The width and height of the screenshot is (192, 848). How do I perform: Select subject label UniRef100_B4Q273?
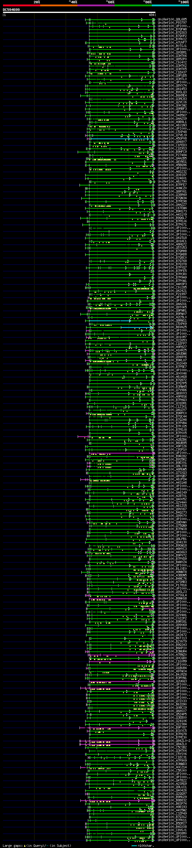point(172,513)
